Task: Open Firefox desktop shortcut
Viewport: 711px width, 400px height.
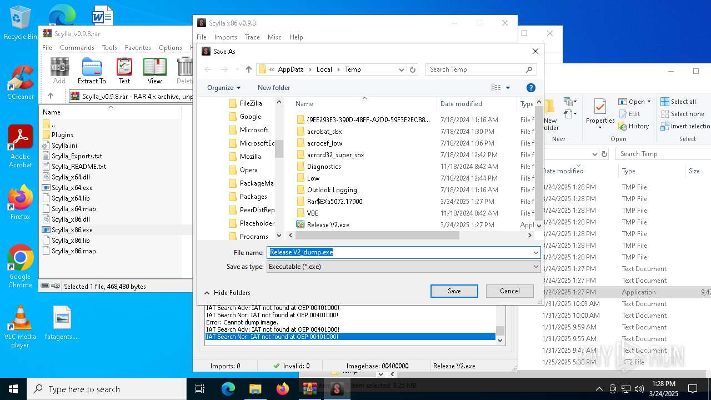Action: [x=20, y=203]
